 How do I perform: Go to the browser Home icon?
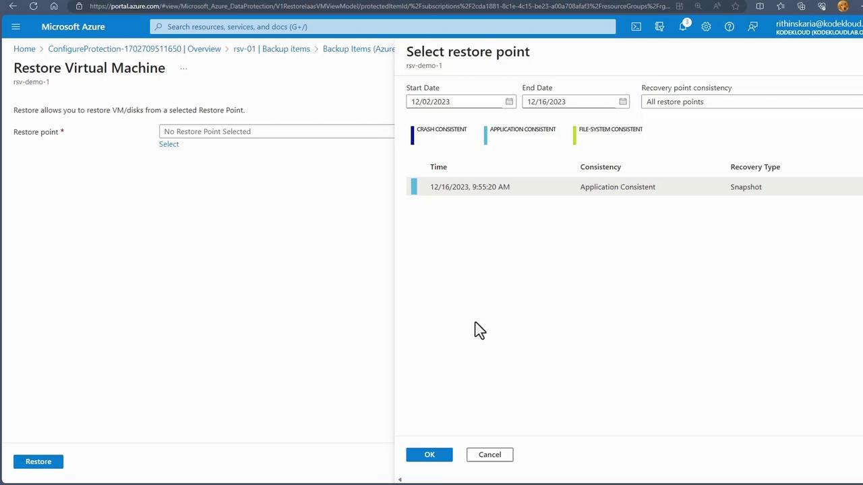click(x=54, y=6)
